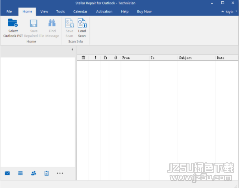Show more navigation options (three dots)

(x=60, y=173)
